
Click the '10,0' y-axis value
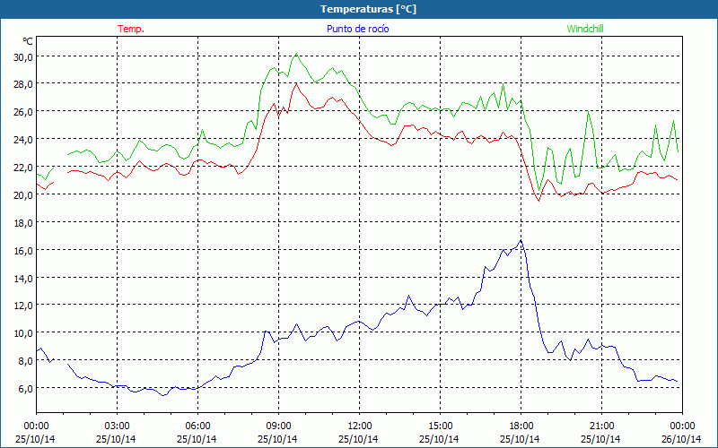(x=23, y=333)
